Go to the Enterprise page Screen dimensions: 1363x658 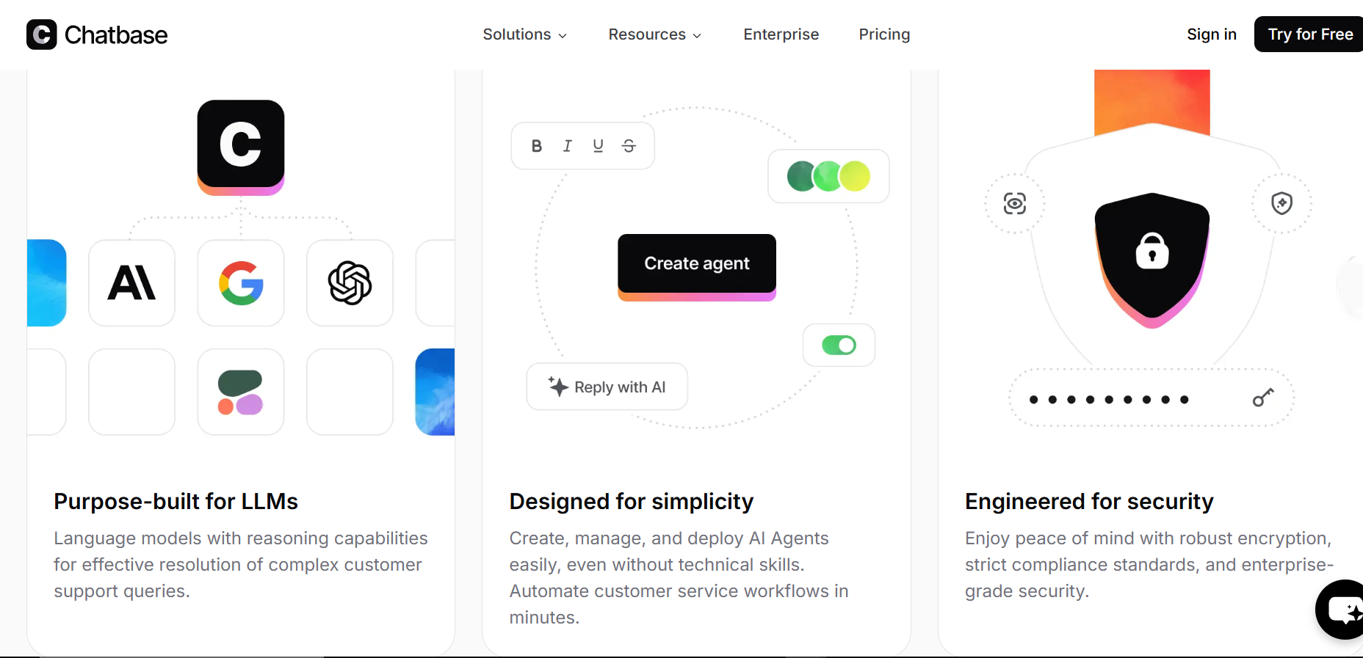[781, 34]
